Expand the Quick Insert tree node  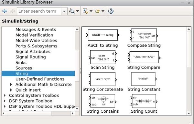point(11,90)
